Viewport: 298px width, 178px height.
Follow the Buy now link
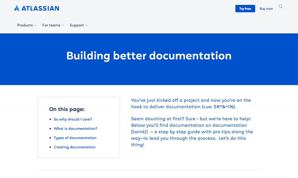coord(266,9)
